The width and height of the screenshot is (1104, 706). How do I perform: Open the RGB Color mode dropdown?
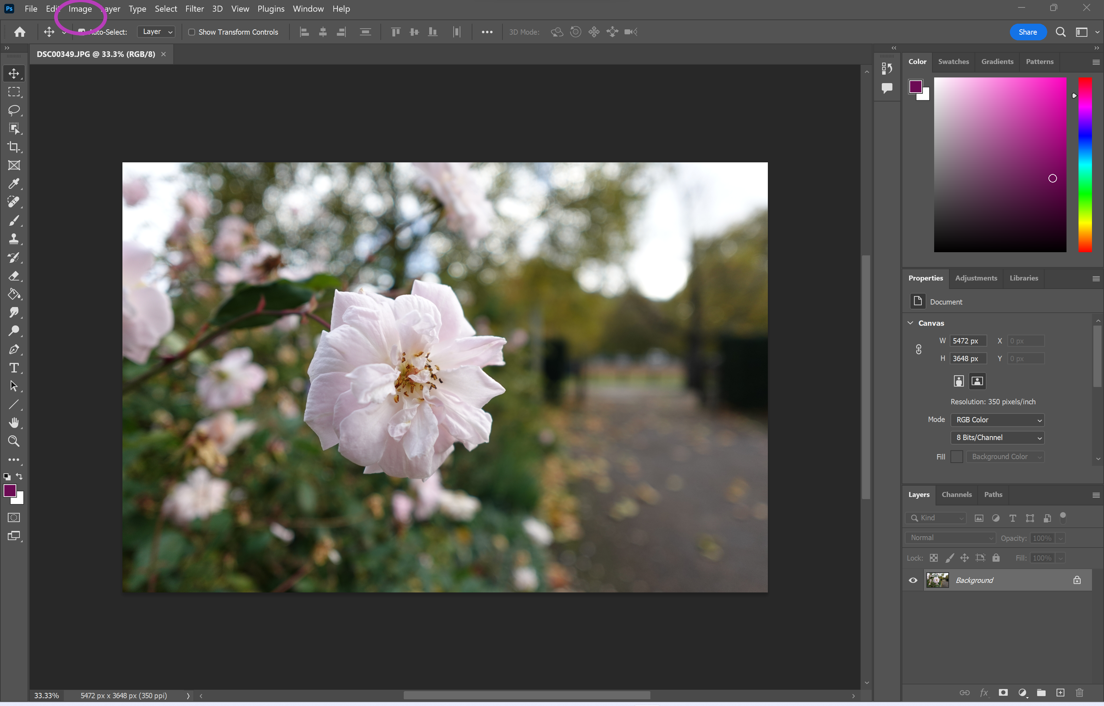click(997, 420)
